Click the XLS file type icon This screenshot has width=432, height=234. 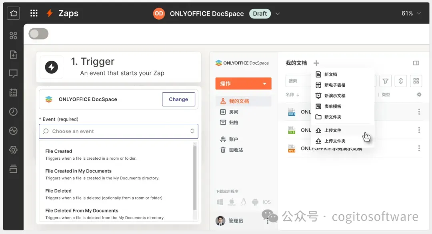tap(292, 130)
